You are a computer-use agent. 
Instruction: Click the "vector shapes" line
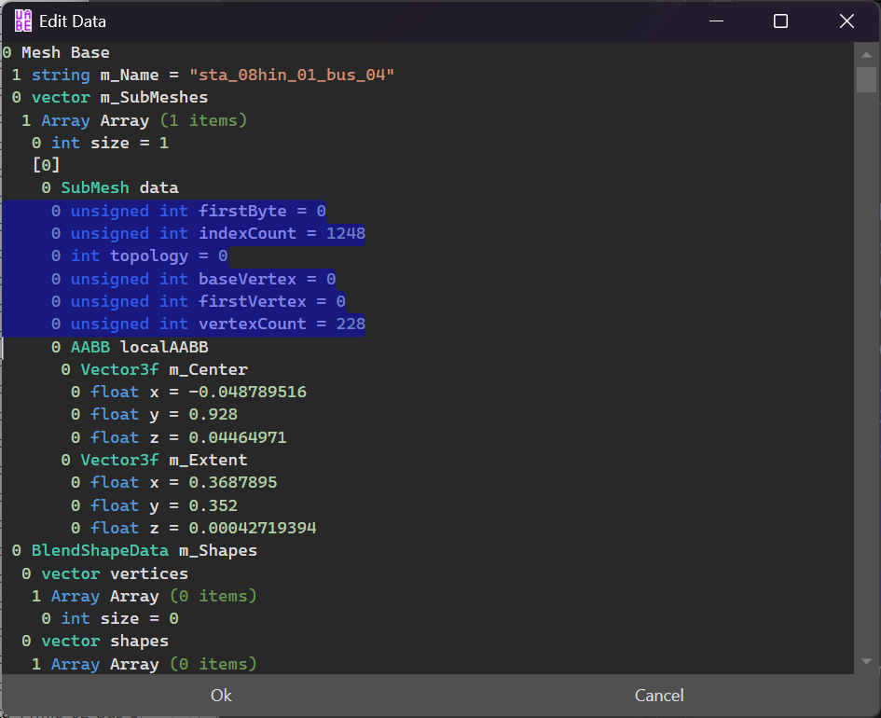point(95,641)
